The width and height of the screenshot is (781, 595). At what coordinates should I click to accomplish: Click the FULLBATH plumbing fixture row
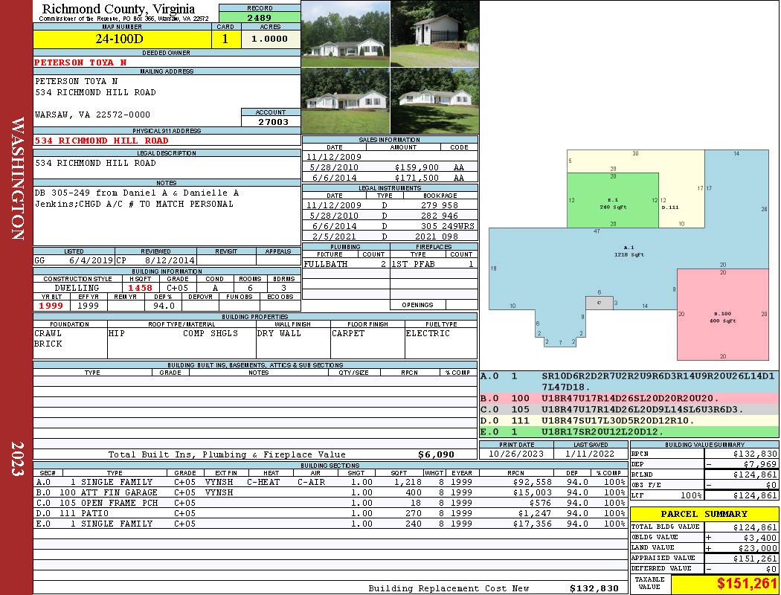346,264
